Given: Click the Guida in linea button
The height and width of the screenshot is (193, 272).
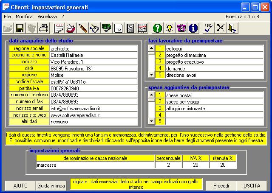Looking at the screenshot, I should 51,186.
